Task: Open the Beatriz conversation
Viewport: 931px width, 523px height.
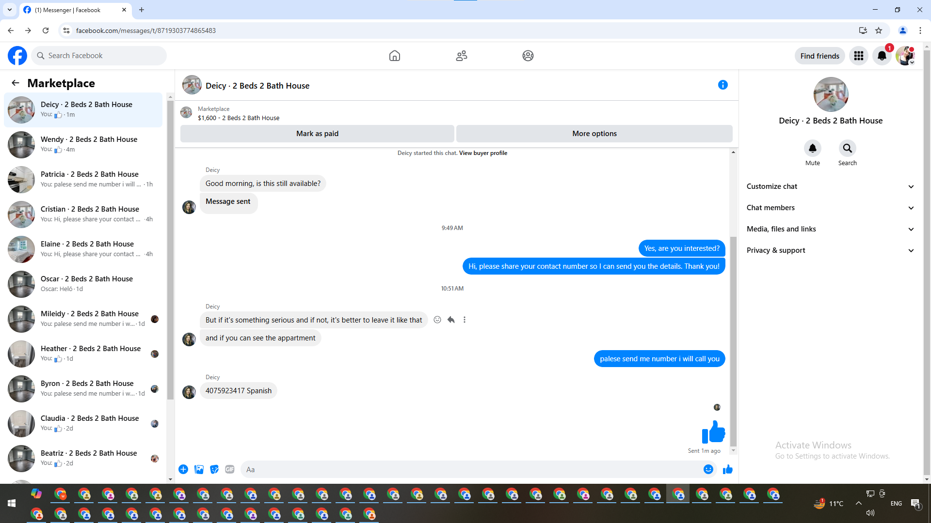Action: [83, 459]
